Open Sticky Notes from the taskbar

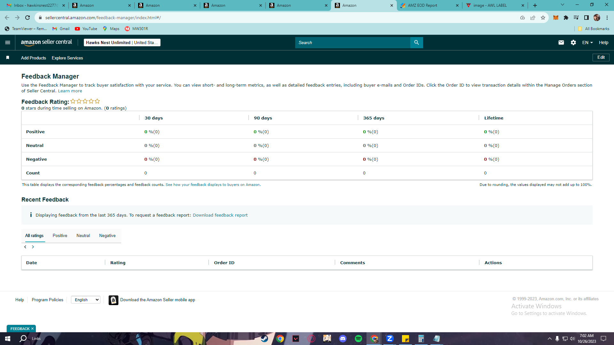[x=405, y=339]
